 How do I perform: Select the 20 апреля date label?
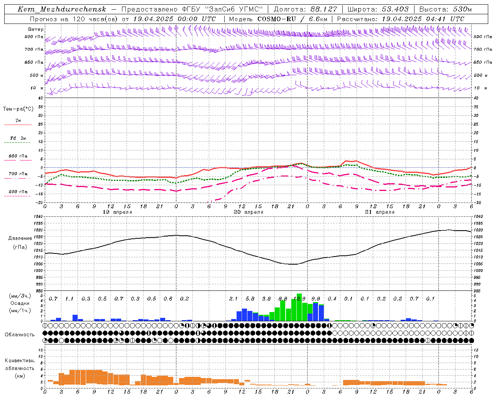[249, 212]
